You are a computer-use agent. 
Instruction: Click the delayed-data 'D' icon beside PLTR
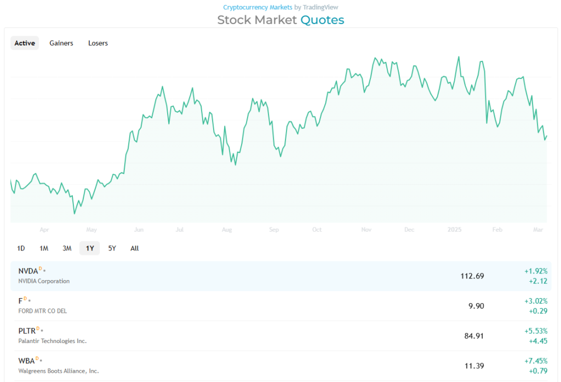pos(38,329)
